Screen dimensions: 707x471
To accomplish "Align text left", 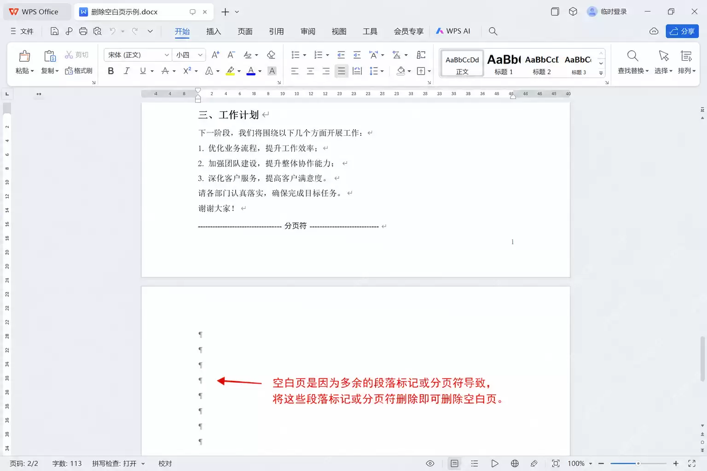I will click(x=295, y=71).
